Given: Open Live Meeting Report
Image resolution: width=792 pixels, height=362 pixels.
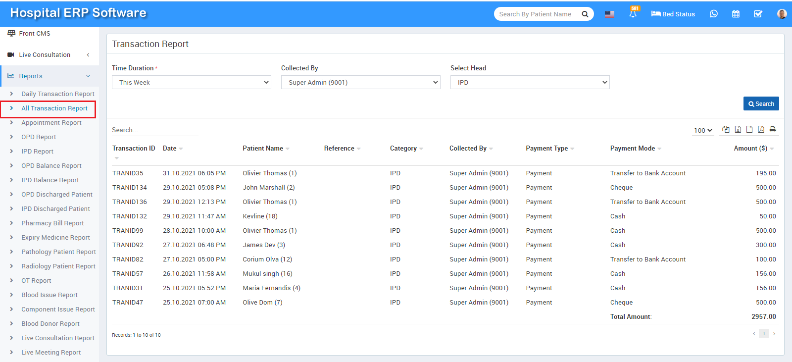Looking at the screenshot, I should click(x=51, y=352).
